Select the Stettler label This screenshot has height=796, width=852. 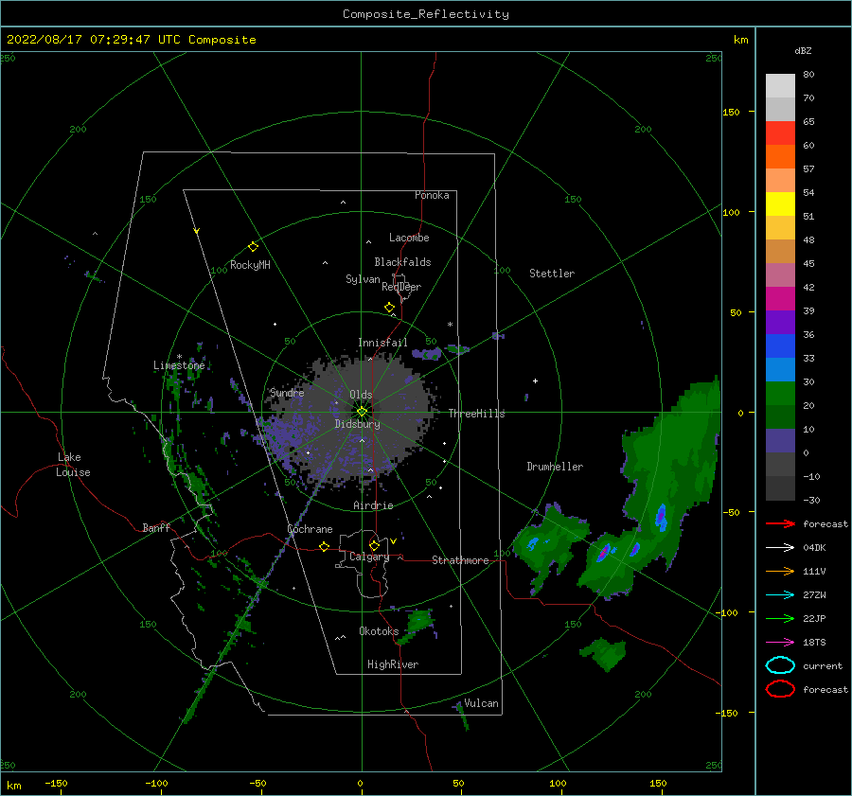[552, 274]
